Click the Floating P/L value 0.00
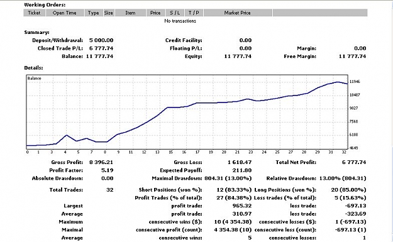 point(245,48)
